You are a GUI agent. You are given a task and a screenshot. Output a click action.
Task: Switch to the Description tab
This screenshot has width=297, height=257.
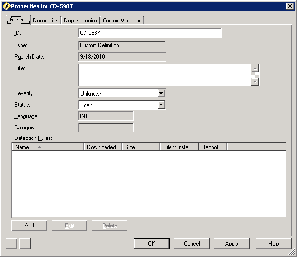click(46, 21)
